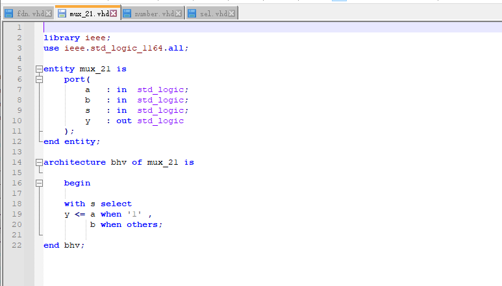Close the mux_21.vhd tab
The image size is (502, 286).
[x=114, y=14]
